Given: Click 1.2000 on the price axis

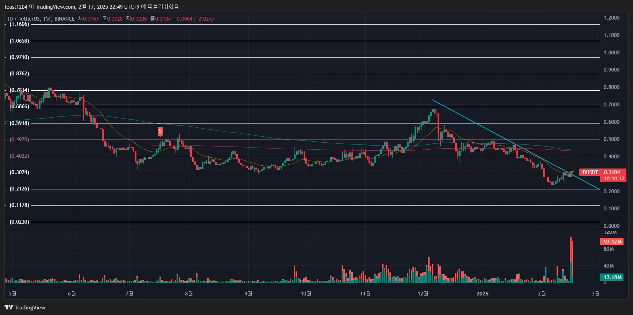Looking at the screenshot, I should [612, 18].
